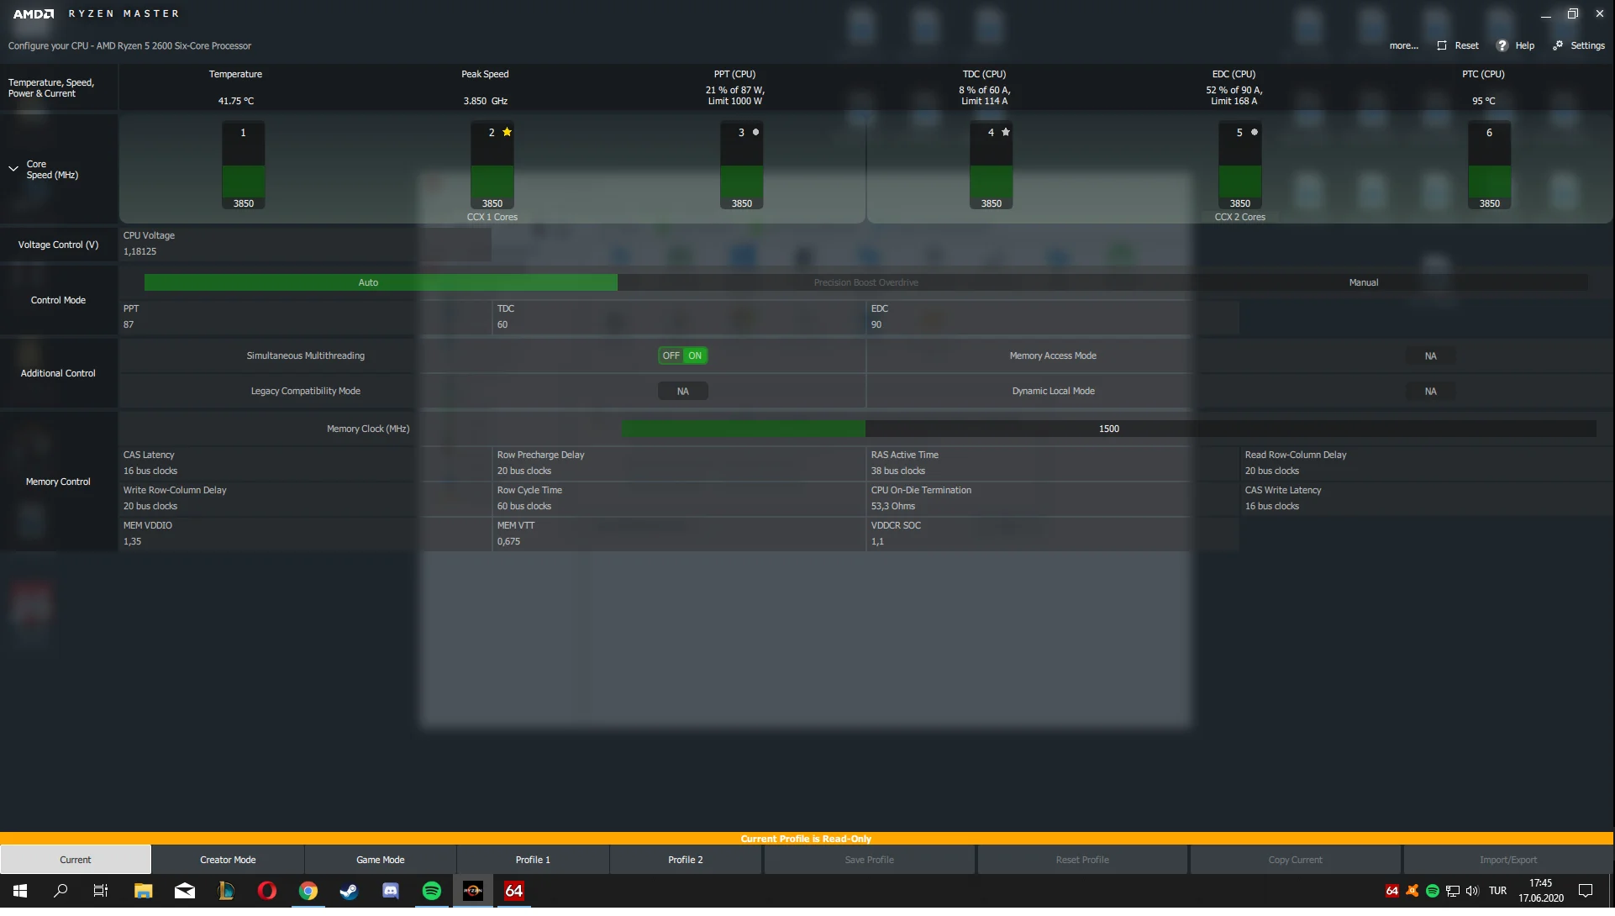The image size is (1615, 916).
Task: Click the more... option in header
Action: [1403, 45]
